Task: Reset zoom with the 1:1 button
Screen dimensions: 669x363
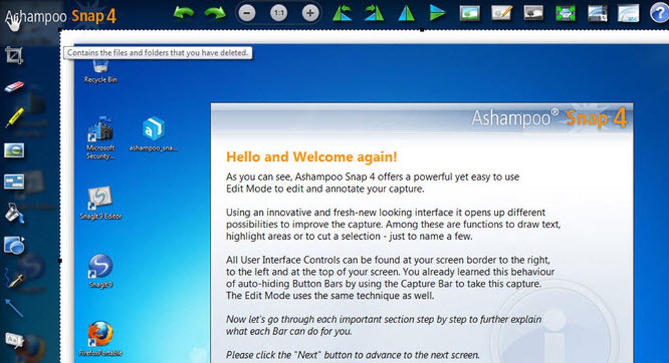Action: tap(279, 13)
